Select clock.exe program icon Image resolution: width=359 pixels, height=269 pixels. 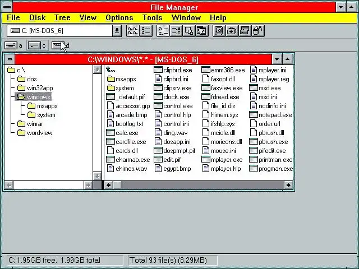[158, 97]
